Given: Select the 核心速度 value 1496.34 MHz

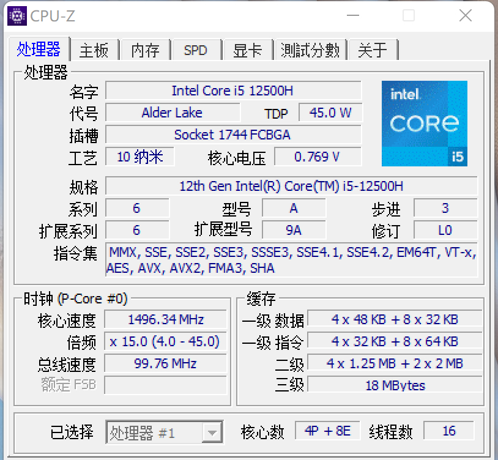Looking at the screenshot, I should coord(165,319).
